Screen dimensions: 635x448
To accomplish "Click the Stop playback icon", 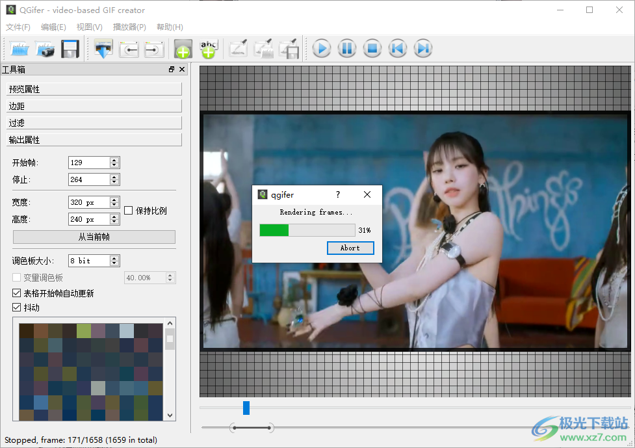I will (372, 49).
